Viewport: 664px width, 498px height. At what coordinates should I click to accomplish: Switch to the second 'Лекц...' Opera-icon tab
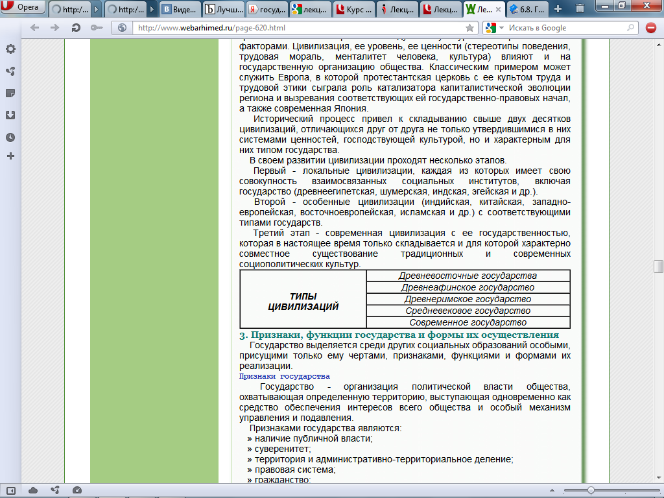point(441,9)
